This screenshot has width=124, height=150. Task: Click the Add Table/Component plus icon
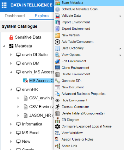[x=57, y=42]
